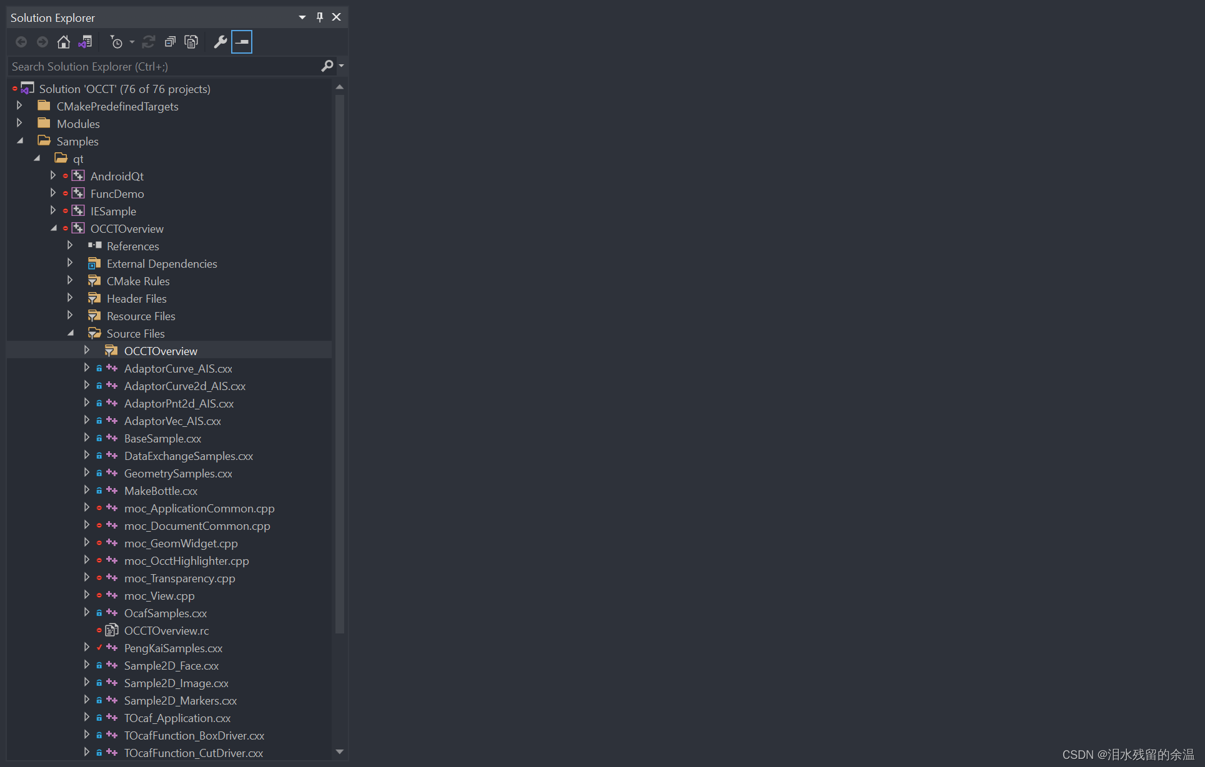
Task: Switch between solutions and folder views
Action: (x=85, y=42)
